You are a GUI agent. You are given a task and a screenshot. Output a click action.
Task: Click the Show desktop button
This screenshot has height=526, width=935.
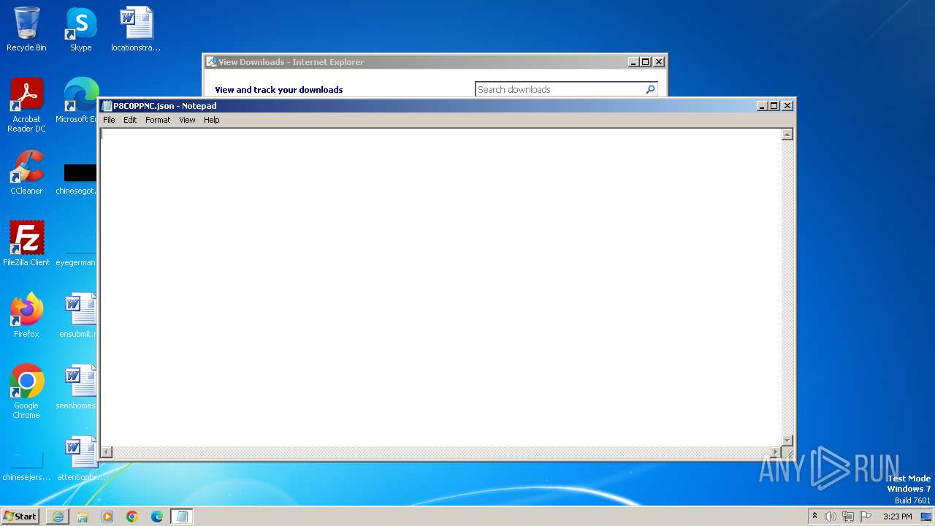click(926, 517)
